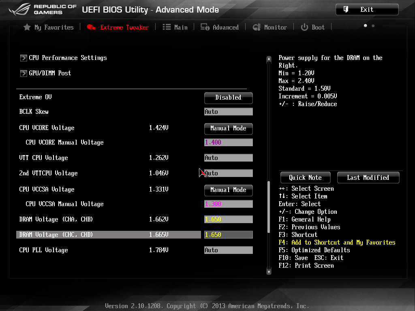Switch to the Boot tab
The width and height of the screenshot is (415, 311).
(x=312, y=27)
